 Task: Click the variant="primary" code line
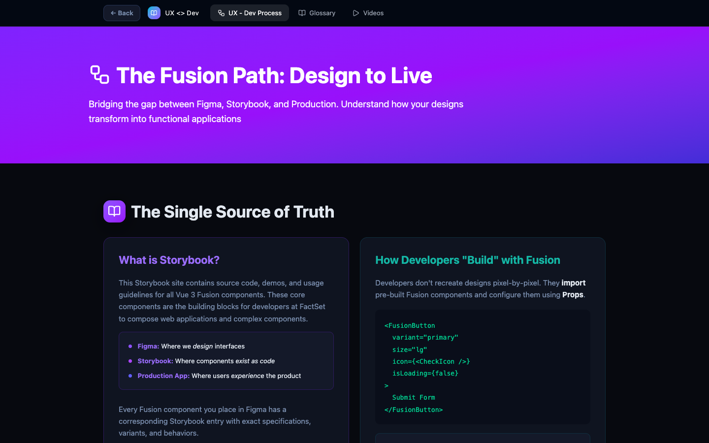point(425,337)
